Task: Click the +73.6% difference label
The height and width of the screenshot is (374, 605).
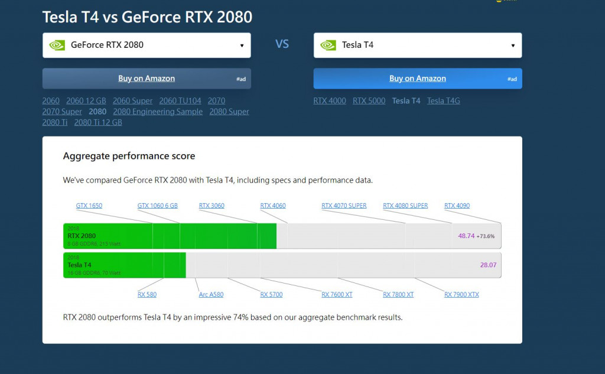Action: click(486, 236)
